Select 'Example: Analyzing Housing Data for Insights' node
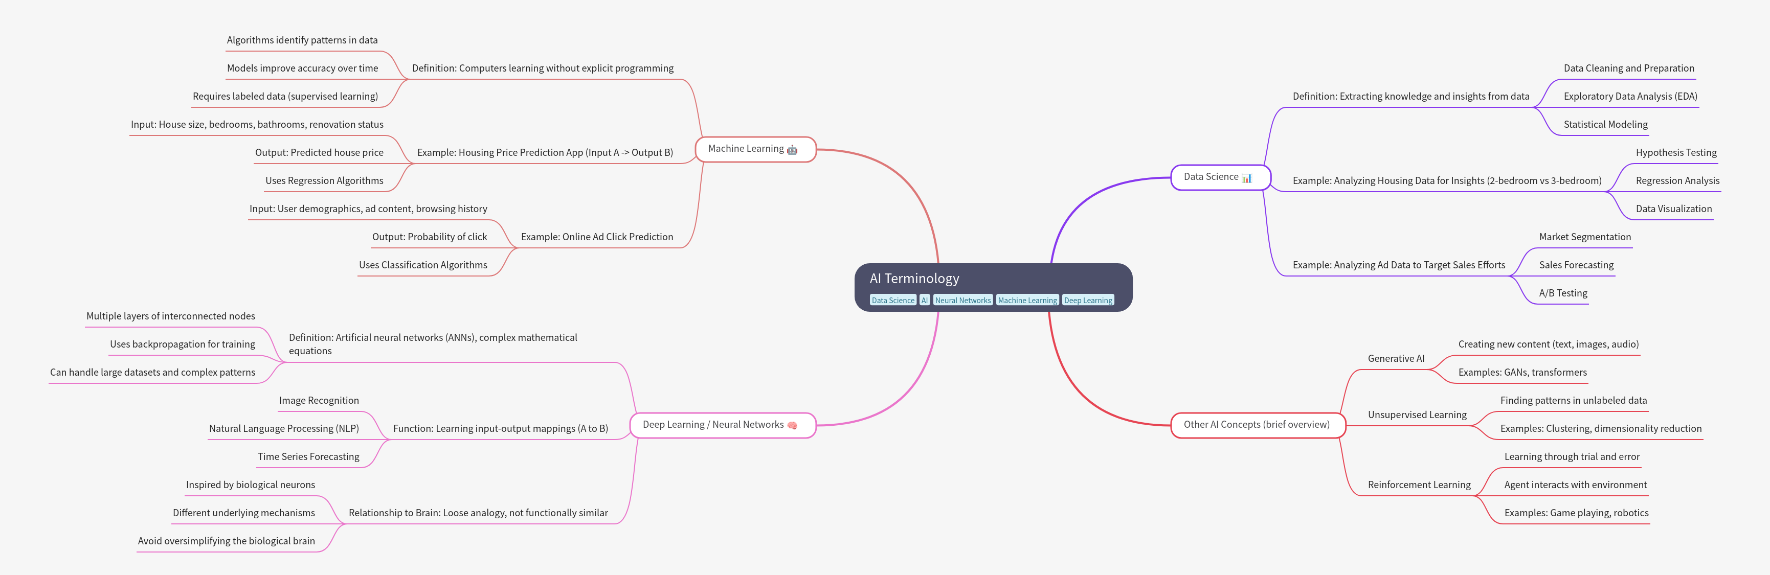 1447,180
